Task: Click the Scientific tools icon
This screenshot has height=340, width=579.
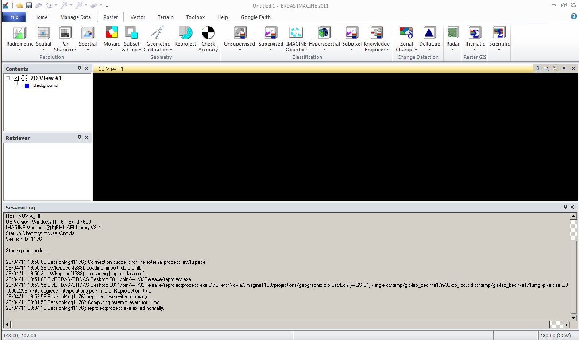Action: click(499, 33)
